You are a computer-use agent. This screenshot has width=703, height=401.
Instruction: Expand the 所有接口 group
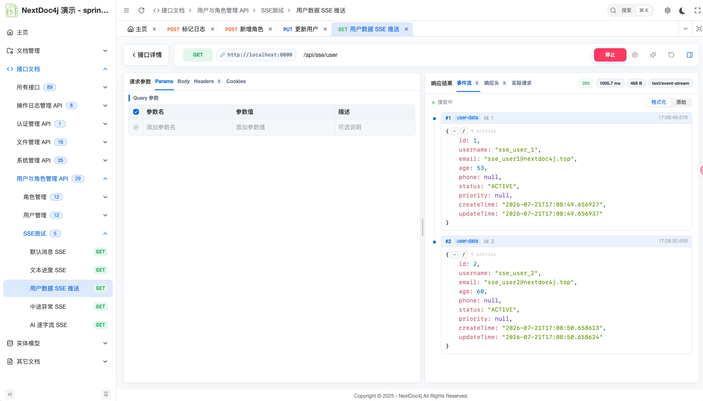pyautogui.click(x=58, y=87)
